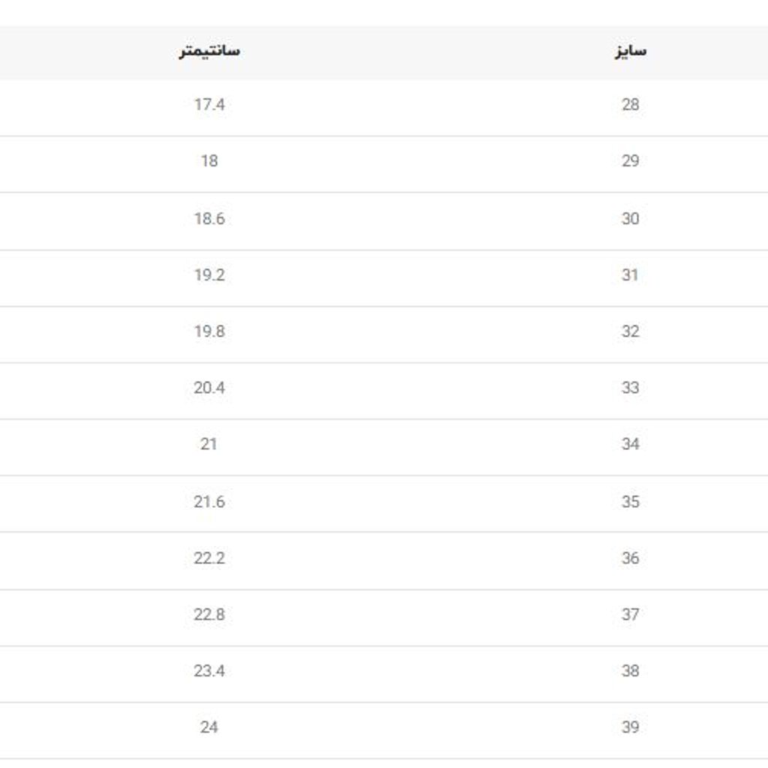Select size 34 row entry
This screenshot has width=768, height=768.
[x=630, y=444]
